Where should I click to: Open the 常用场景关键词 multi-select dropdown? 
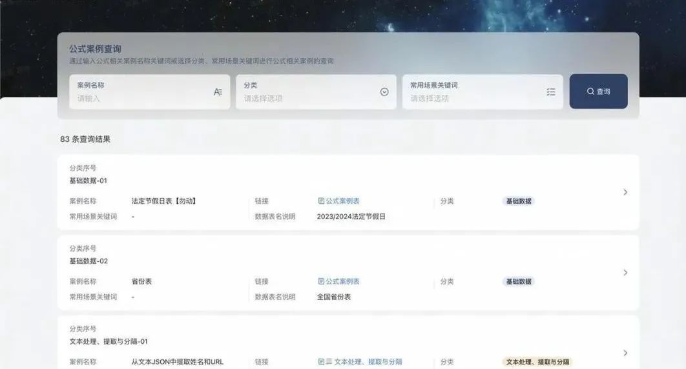point(475,99)
